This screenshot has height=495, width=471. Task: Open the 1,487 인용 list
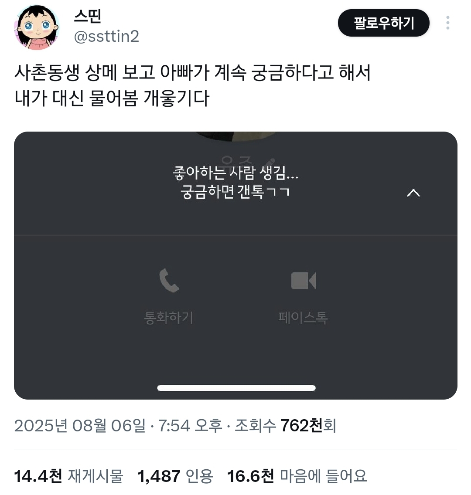[175, 476]
